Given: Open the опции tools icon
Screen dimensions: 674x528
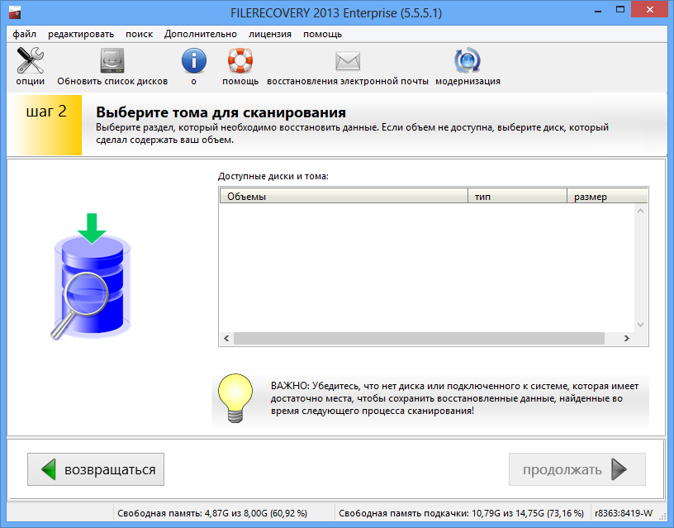Looking at the screenshot, I should pyautogui.click(x=30, y=60).
